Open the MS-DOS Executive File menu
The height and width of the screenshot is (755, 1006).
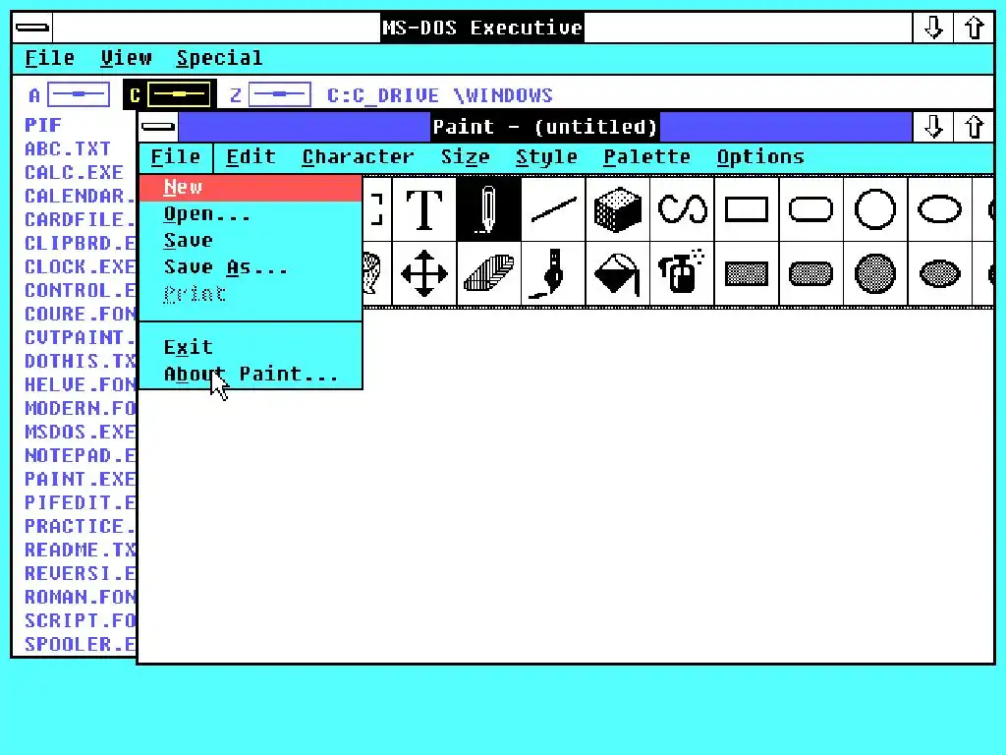tap(49, 58)
